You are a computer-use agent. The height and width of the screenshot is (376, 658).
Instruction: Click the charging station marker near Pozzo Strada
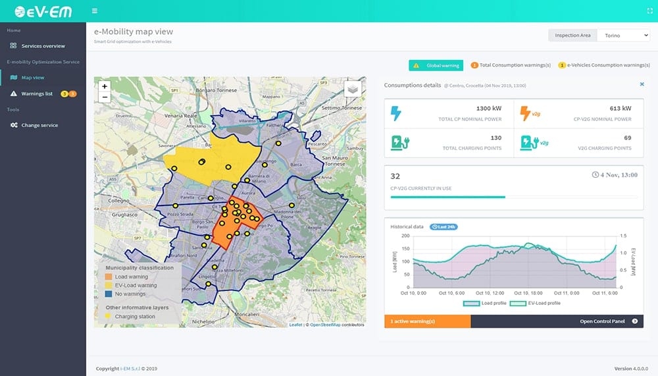point(176,206)
